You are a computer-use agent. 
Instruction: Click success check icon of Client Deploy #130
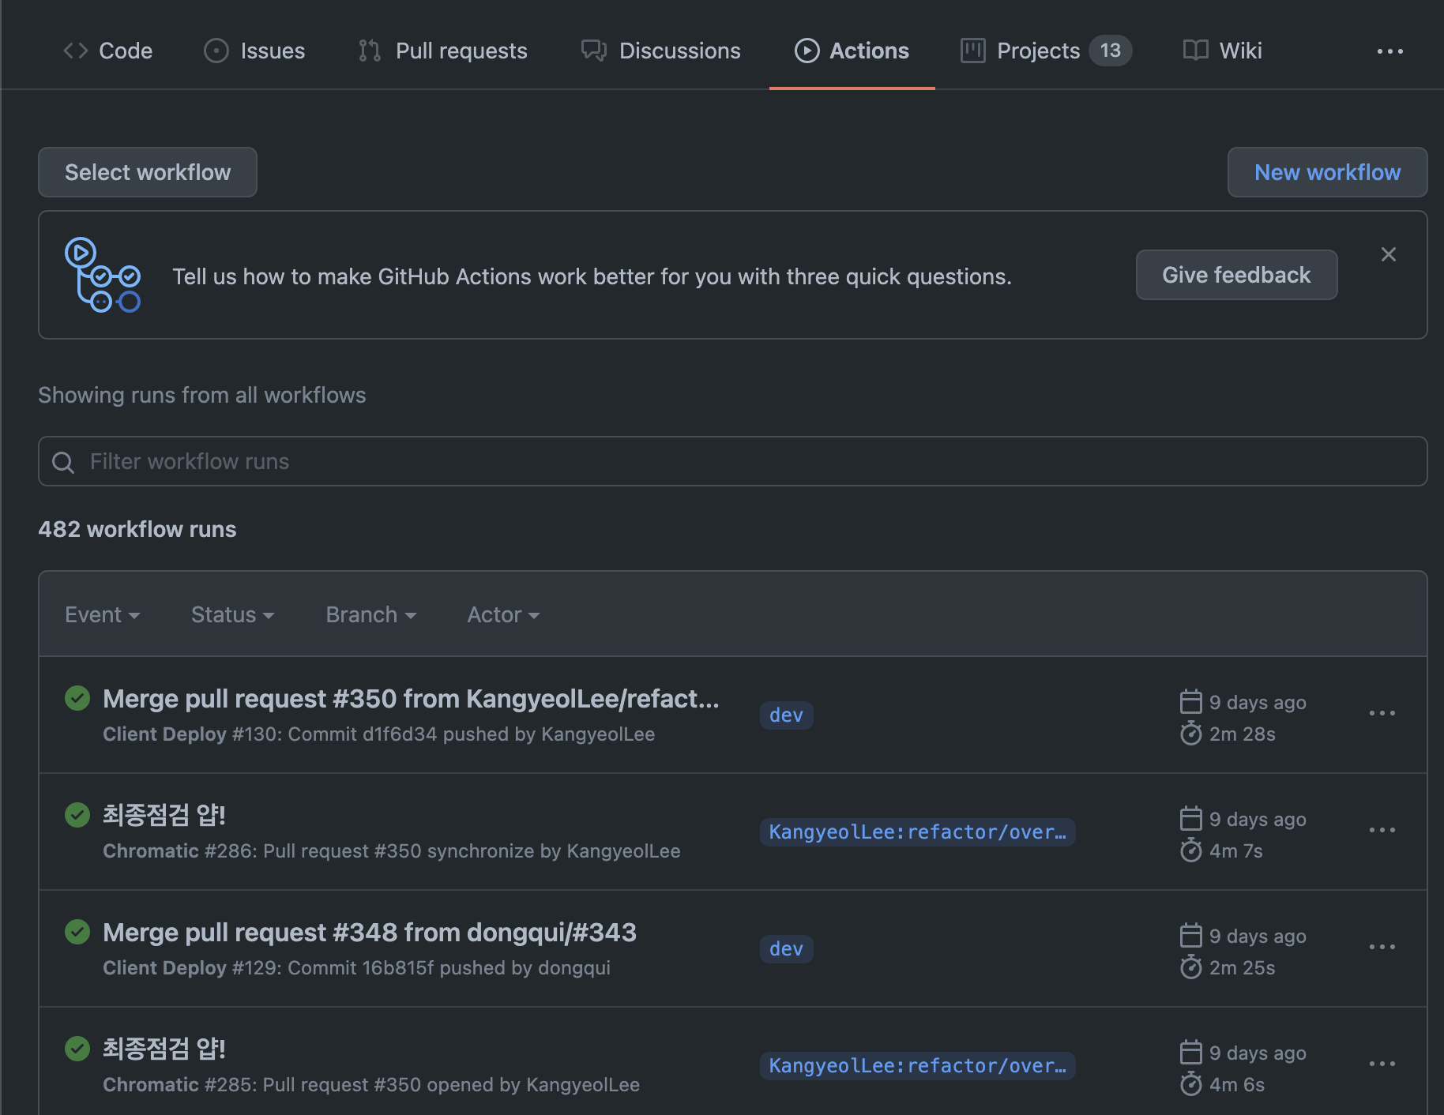pos(77,698)
